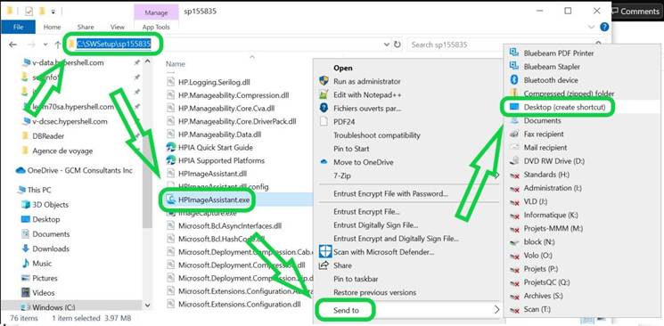Select Windows (C:) drive
The image size is (664, 326).
[53, 307]
